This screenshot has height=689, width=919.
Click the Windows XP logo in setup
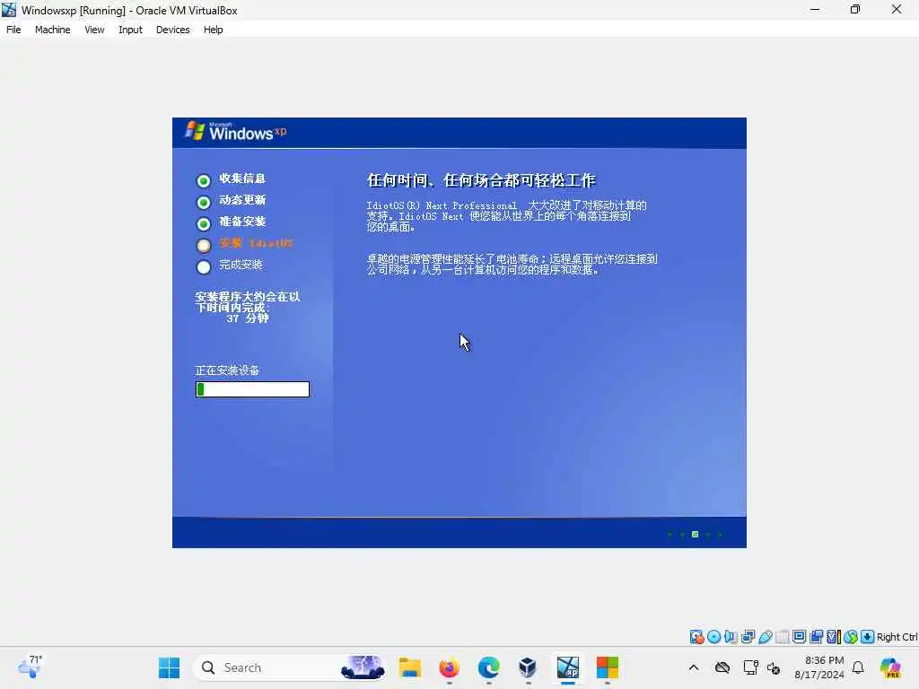coord(236,132)
